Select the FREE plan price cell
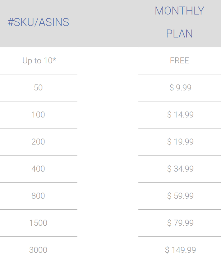This screenshot has width=221, height=255. pos(179,61)
